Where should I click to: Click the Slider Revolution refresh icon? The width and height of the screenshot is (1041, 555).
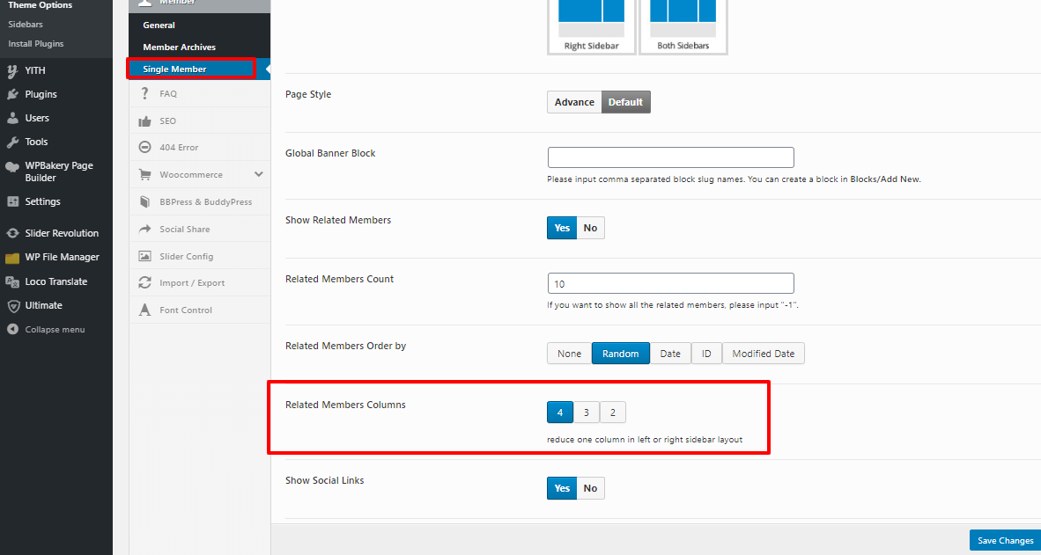click(12, 233)
